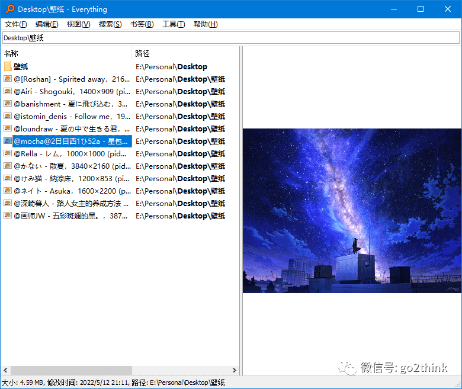Select file @画师JW - 五彩斑斓的黑
Viewport: 462px width, 389px height.
pyautogui.click(x=70, y=216)
